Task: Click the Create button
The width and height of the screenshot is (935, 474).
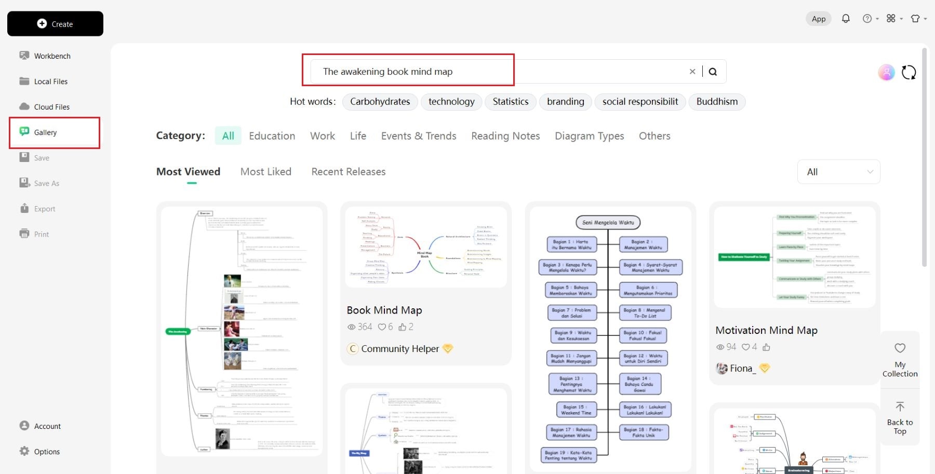Action: coord(55,24)
